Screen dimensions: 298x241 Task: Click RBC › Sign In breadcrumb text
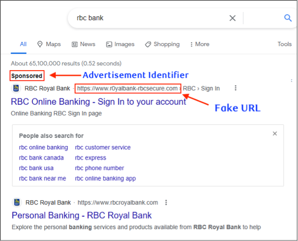click(x=201, y=88)
